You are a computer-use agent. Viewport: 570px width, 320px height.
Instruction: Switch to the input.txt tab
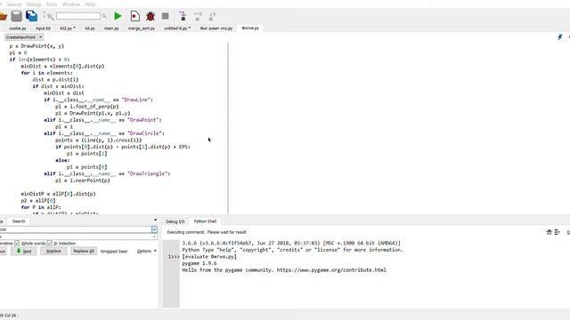click(x=43, y=28)
